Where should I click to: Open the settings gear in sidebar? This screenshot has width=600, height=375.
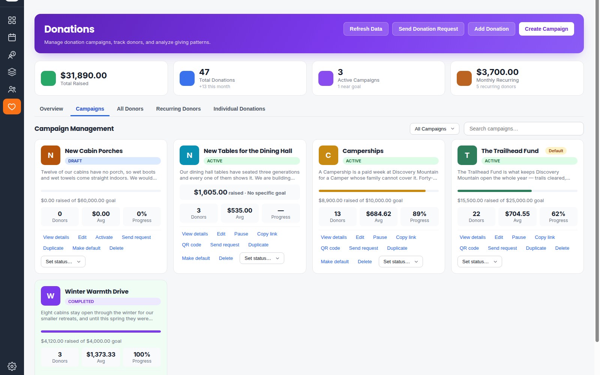coord(12,366)
